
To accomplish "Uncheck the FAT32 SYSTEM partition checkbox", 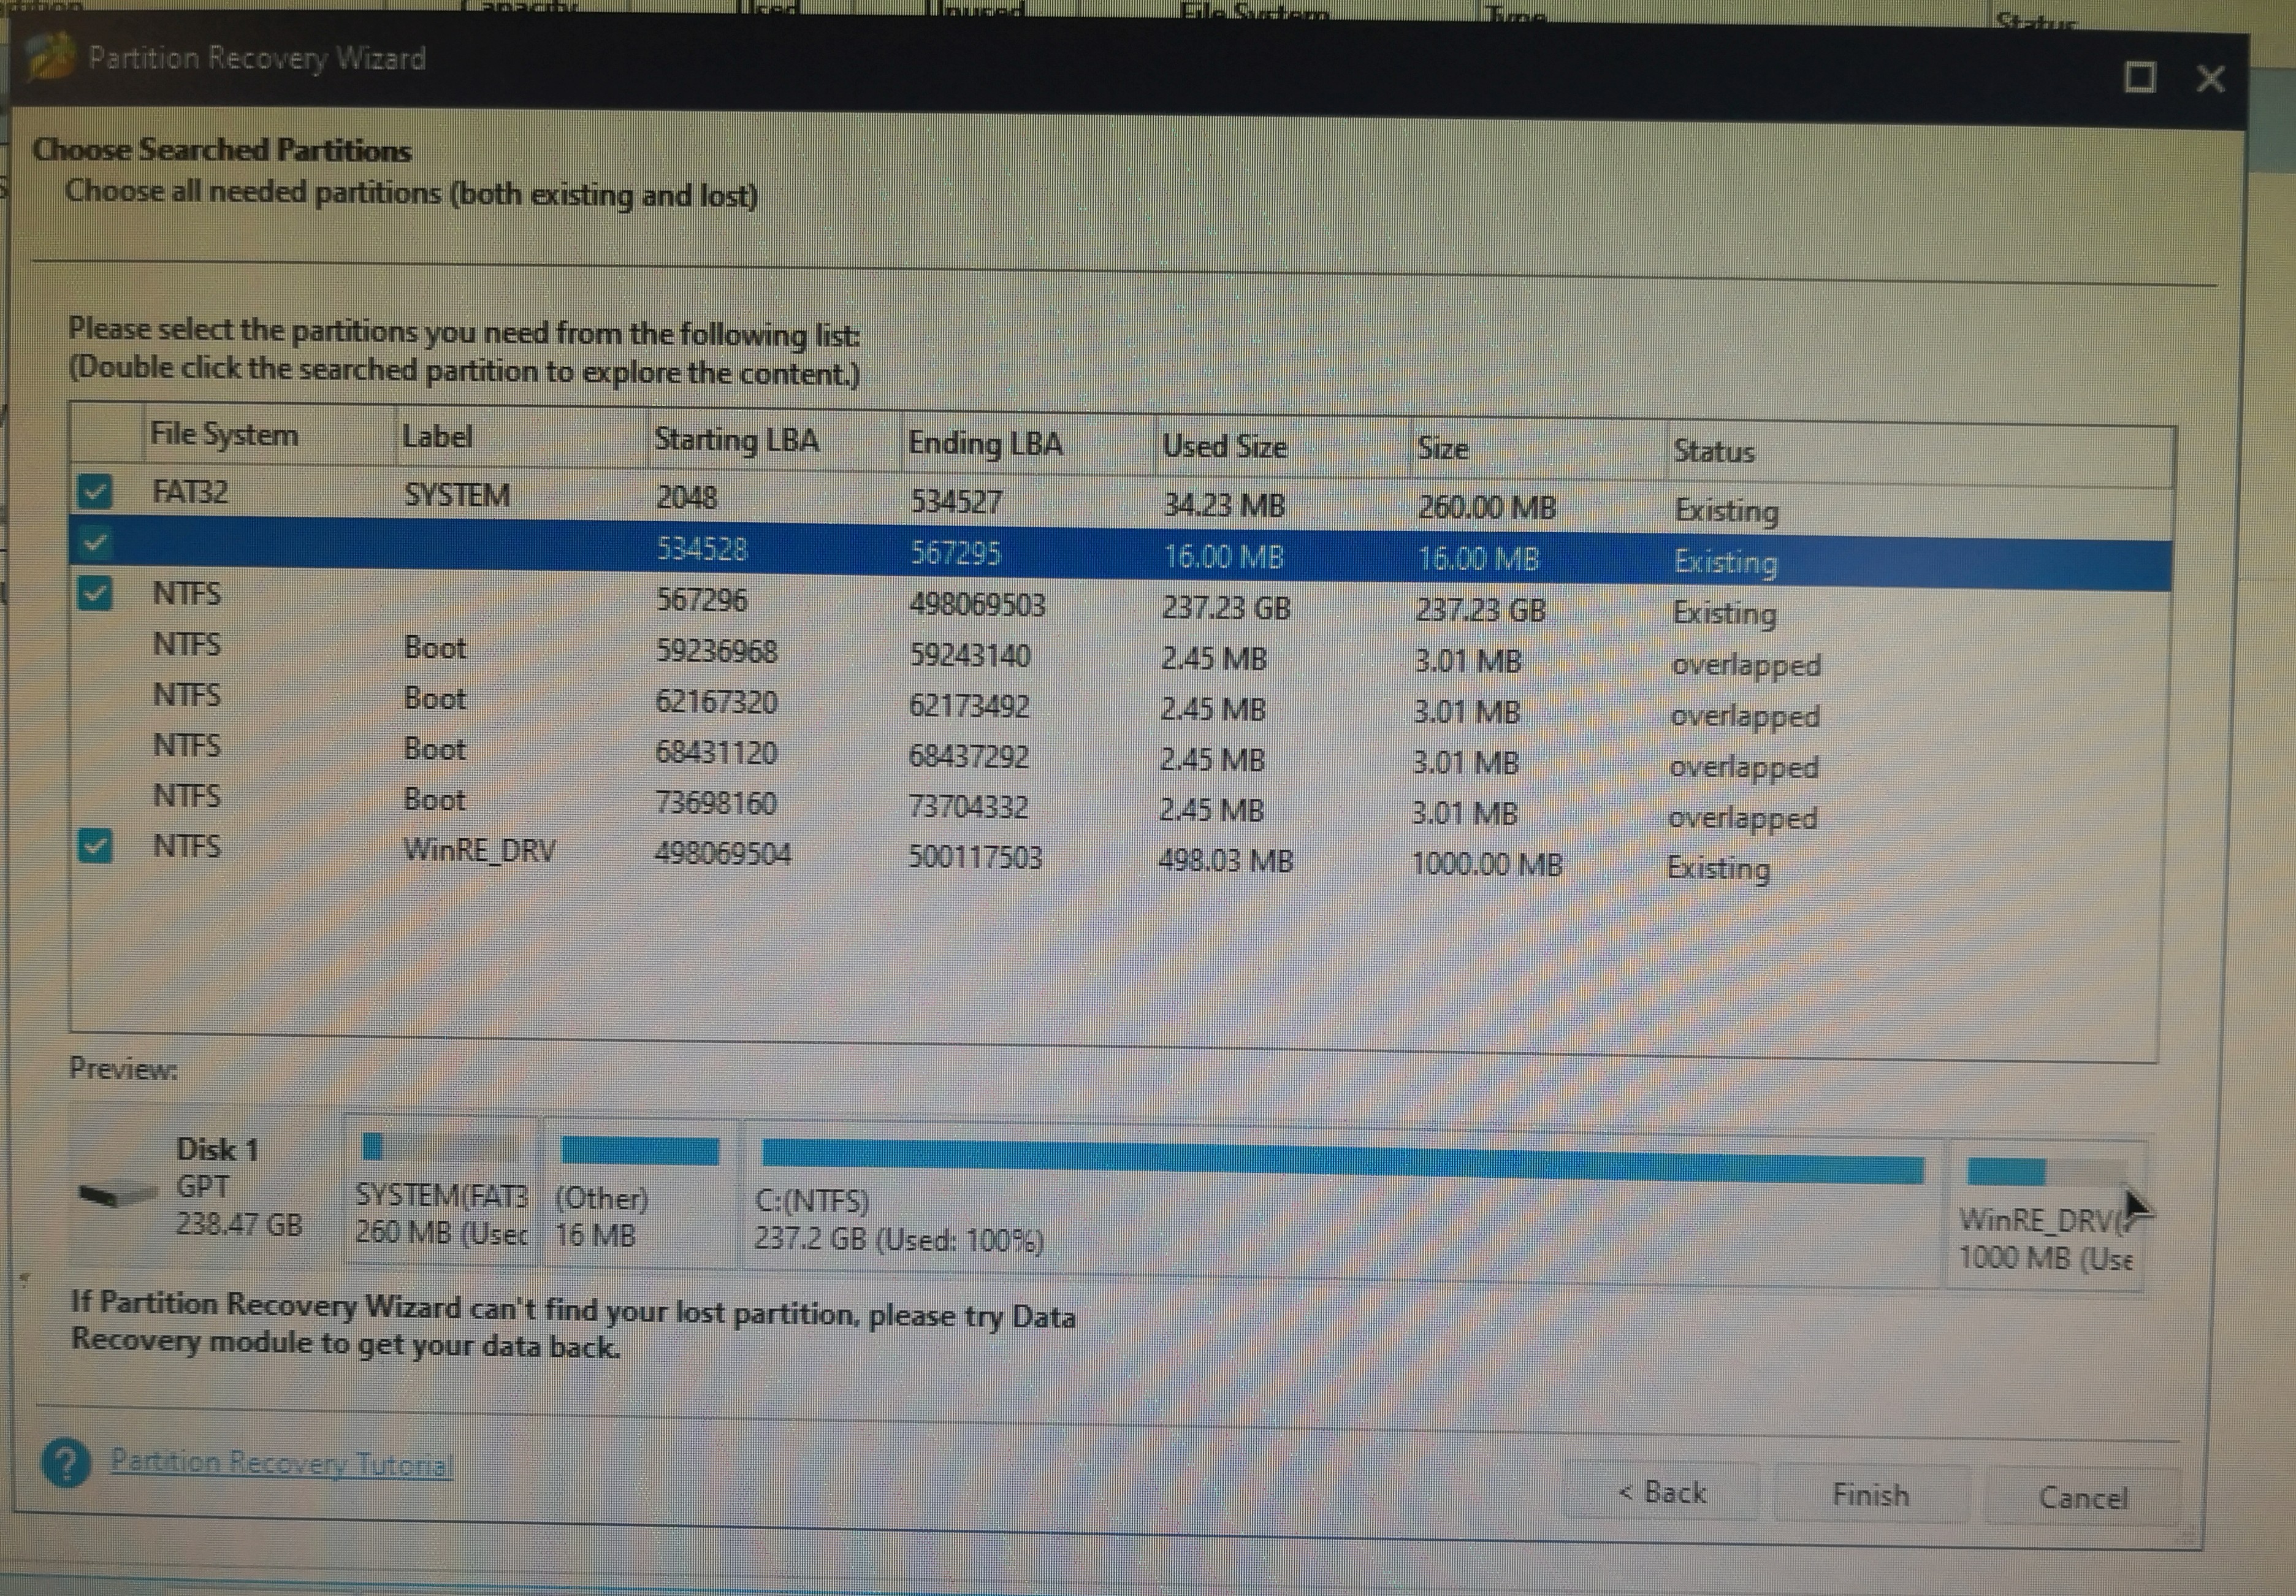I will [95, 491].
